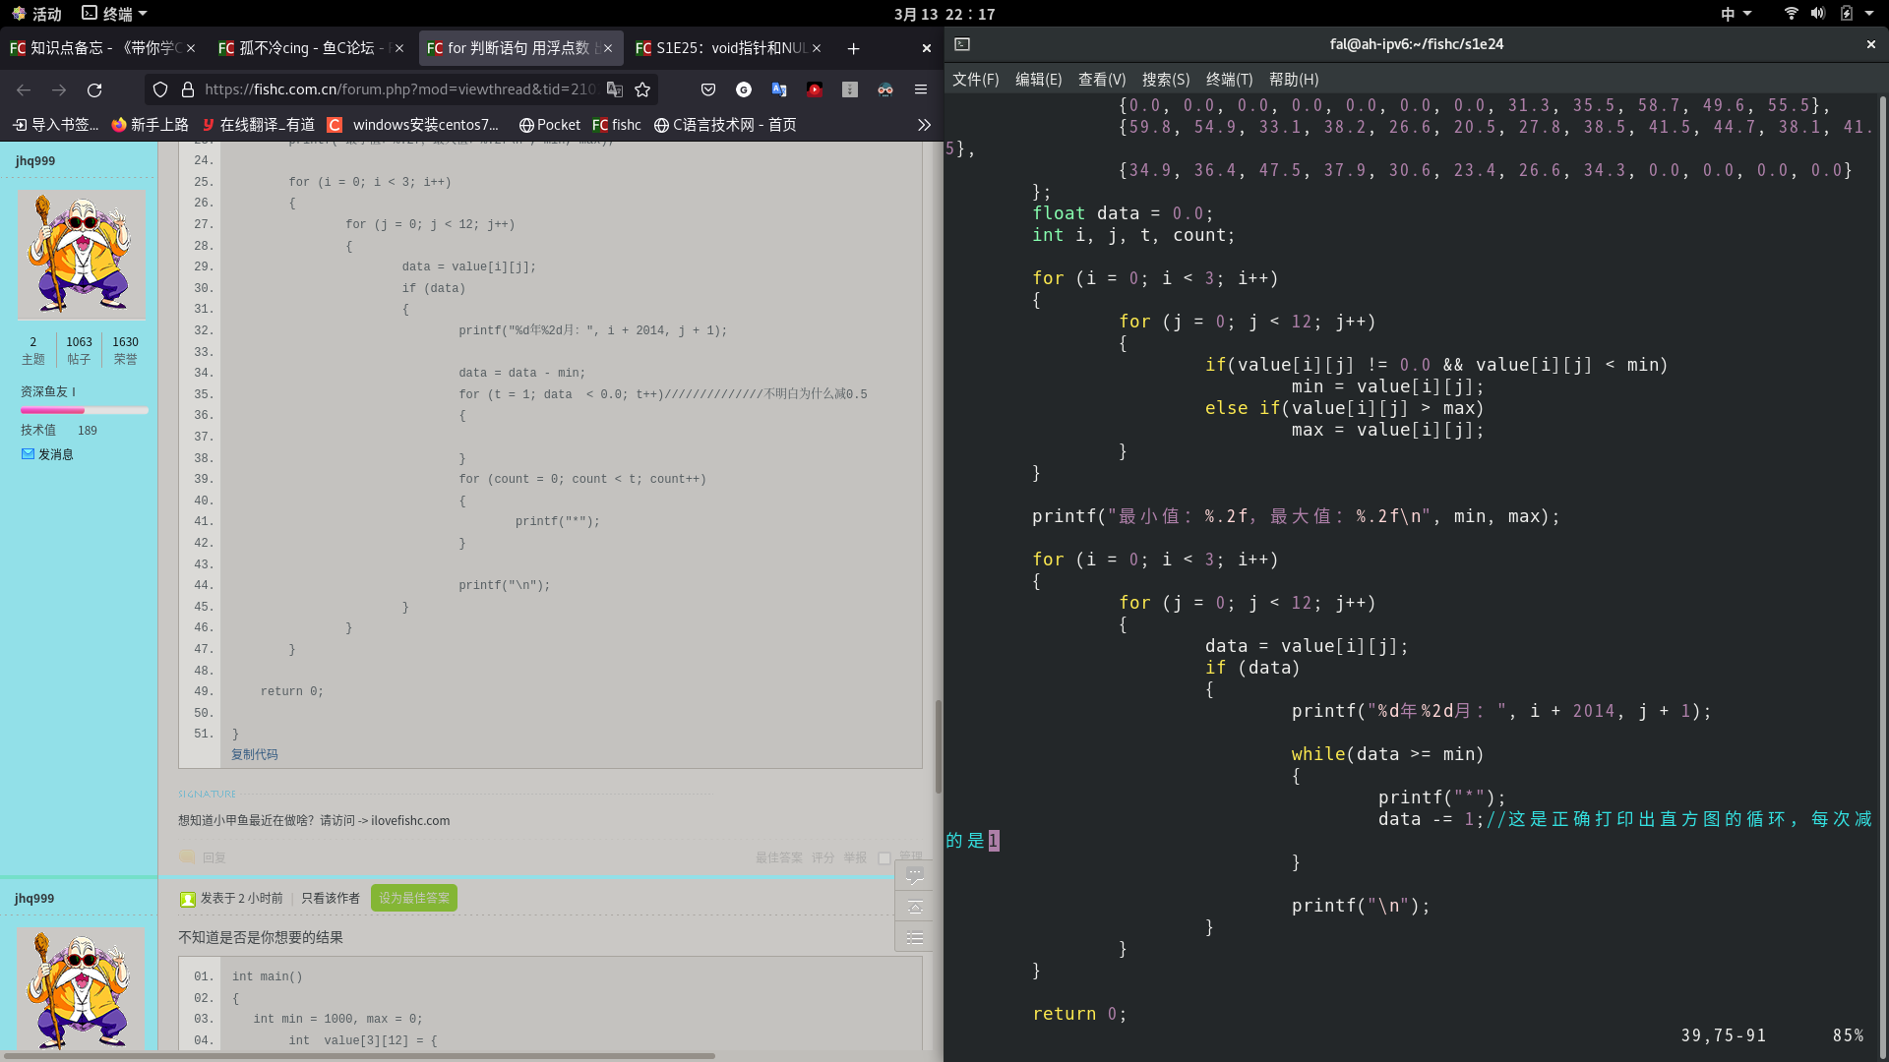Open the fishc bookmark

click(617, 125)
